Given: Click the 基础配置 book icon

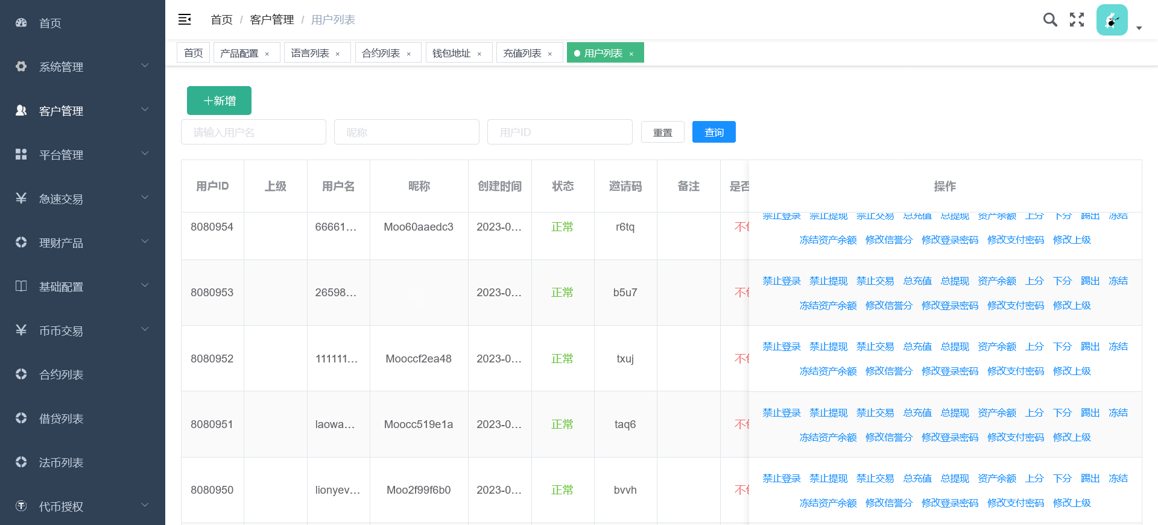Looking at the screenshot, I should tap(21, 286).
